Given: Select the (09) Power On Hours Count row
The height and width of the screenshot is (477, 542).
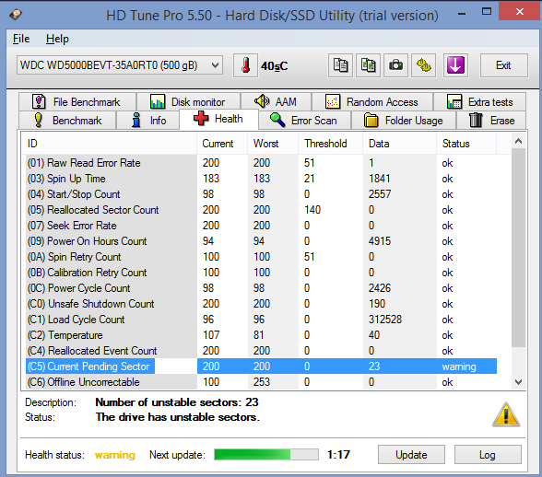Looking at the screenshot, I should pyautogui.click(x=262, y=241).
